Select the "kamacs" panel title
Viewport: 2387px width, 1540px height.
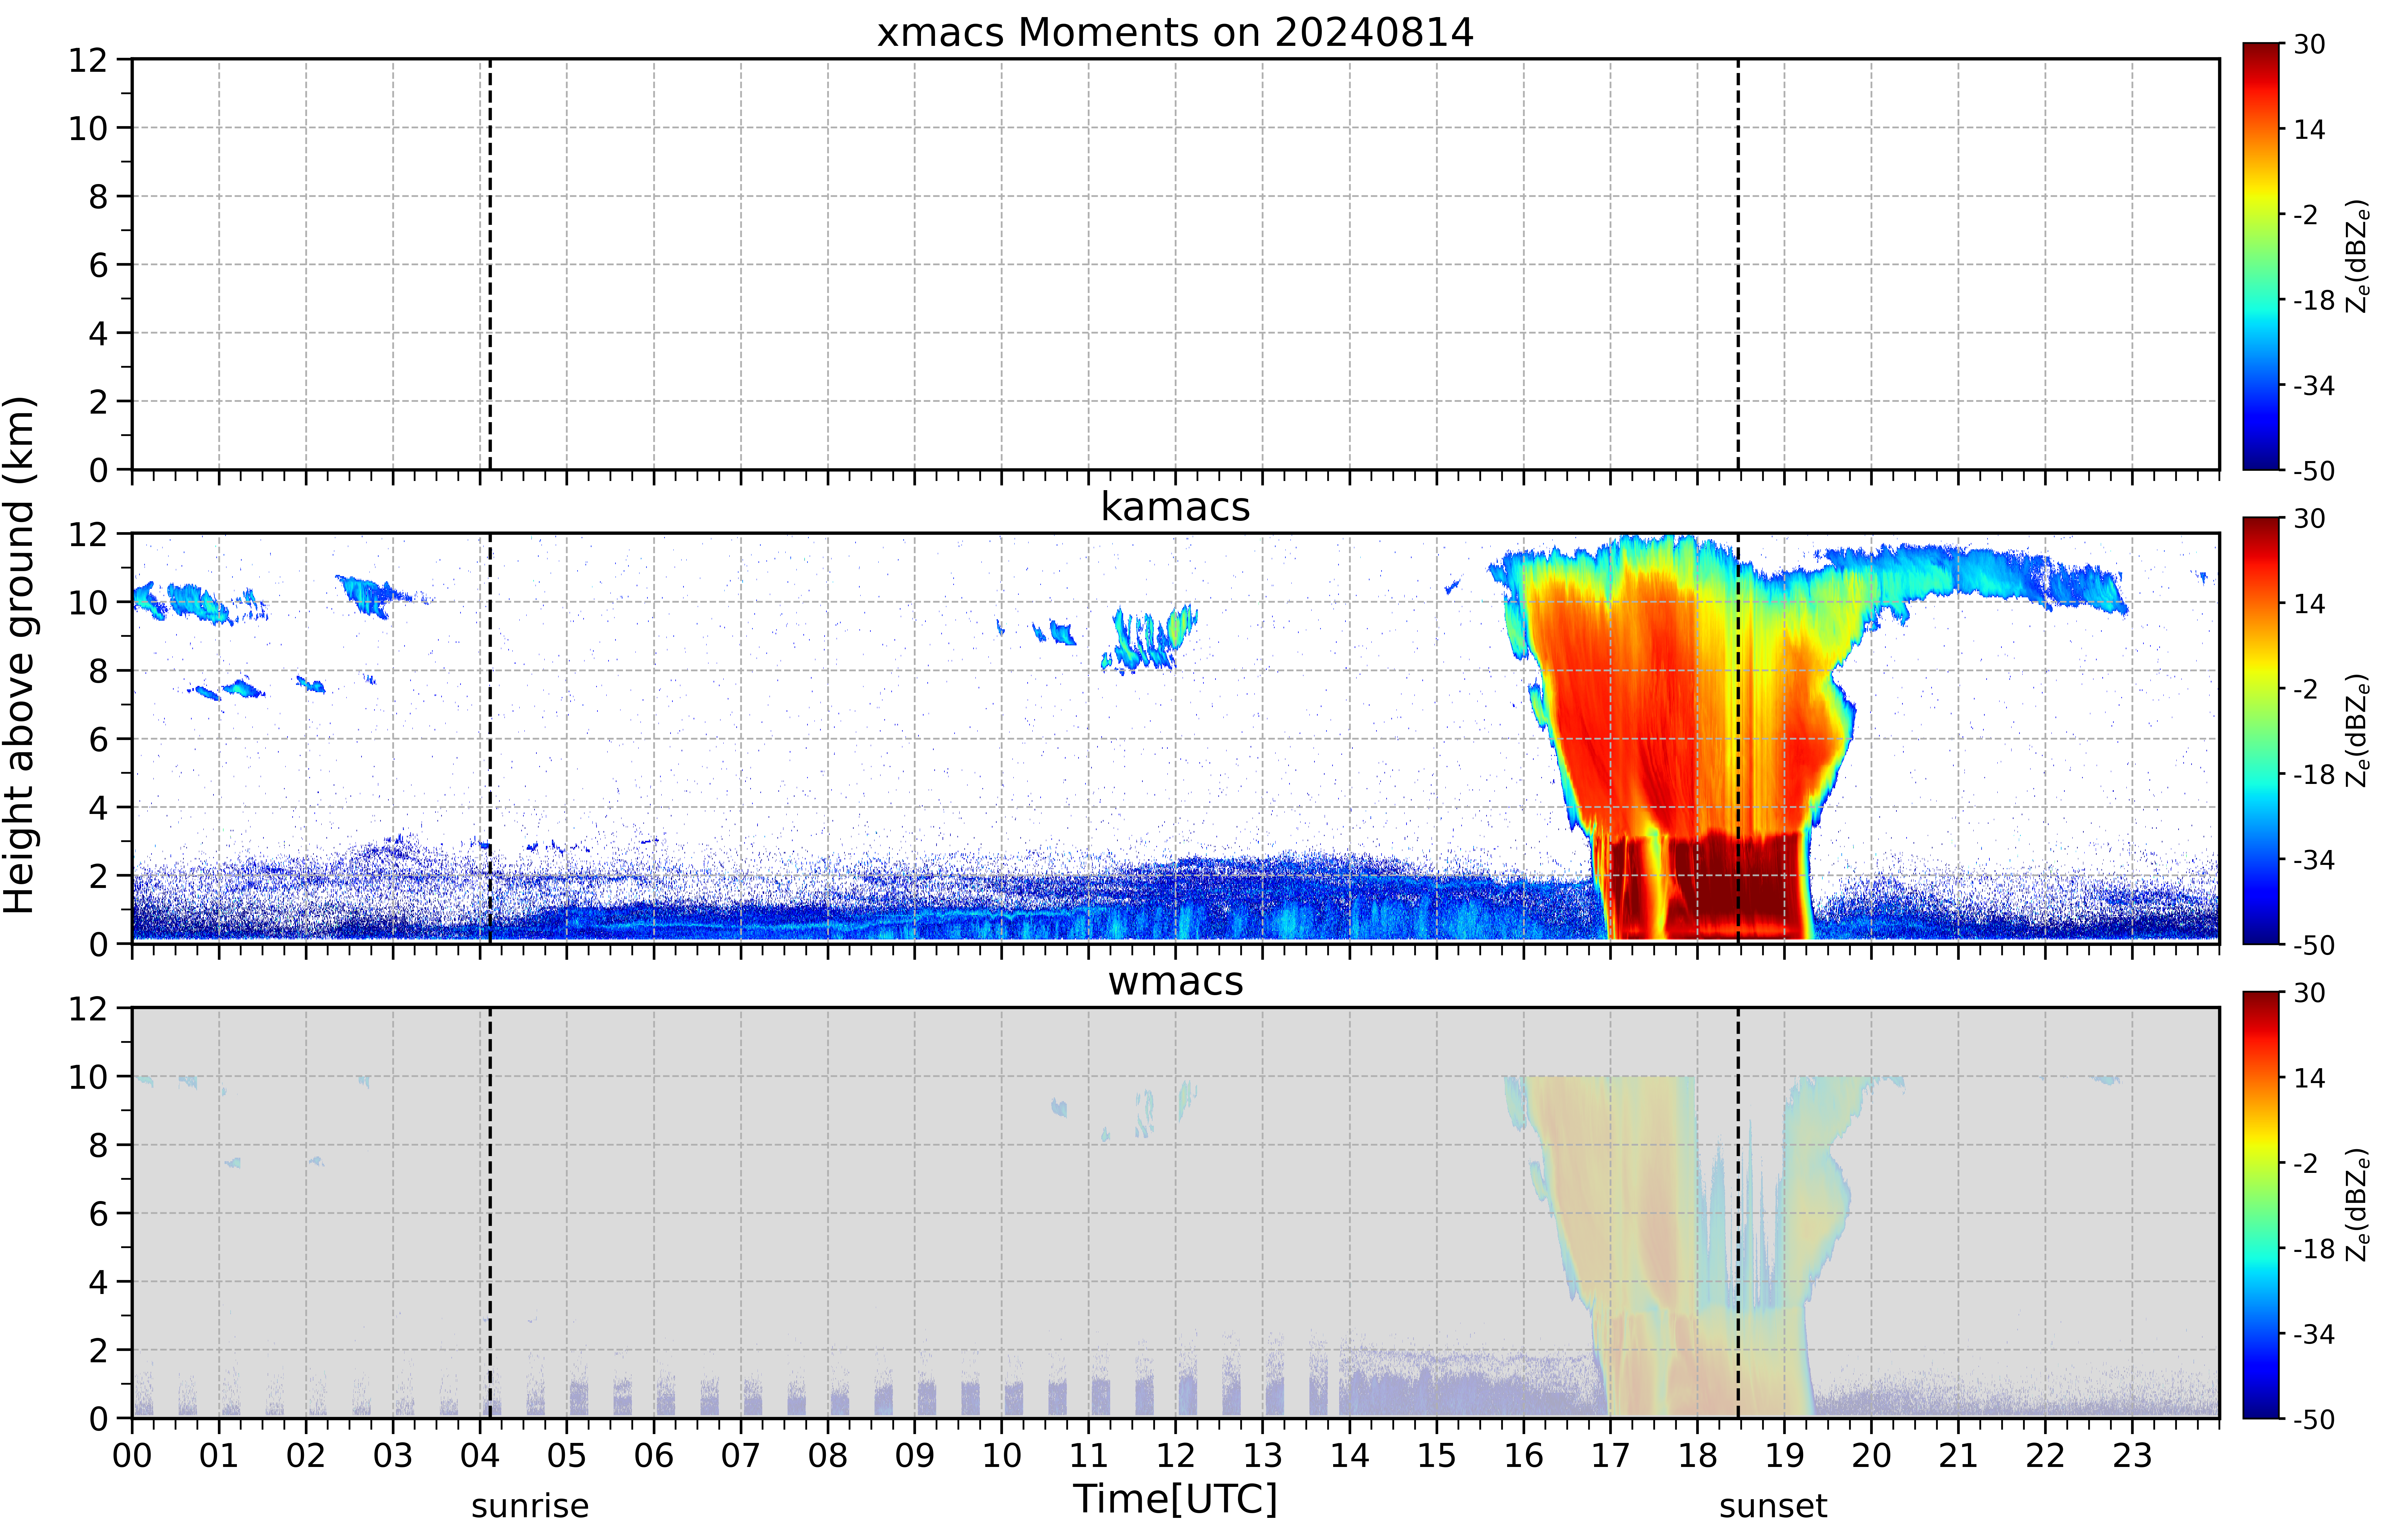(x=1175, y=507)
